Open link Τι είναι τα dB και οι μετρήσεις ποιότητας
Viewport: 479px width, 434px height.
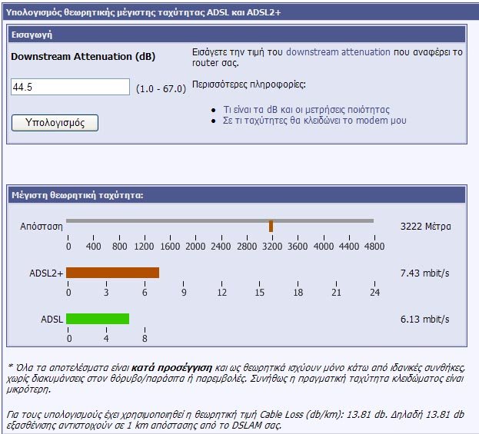[x=307, y=110]
